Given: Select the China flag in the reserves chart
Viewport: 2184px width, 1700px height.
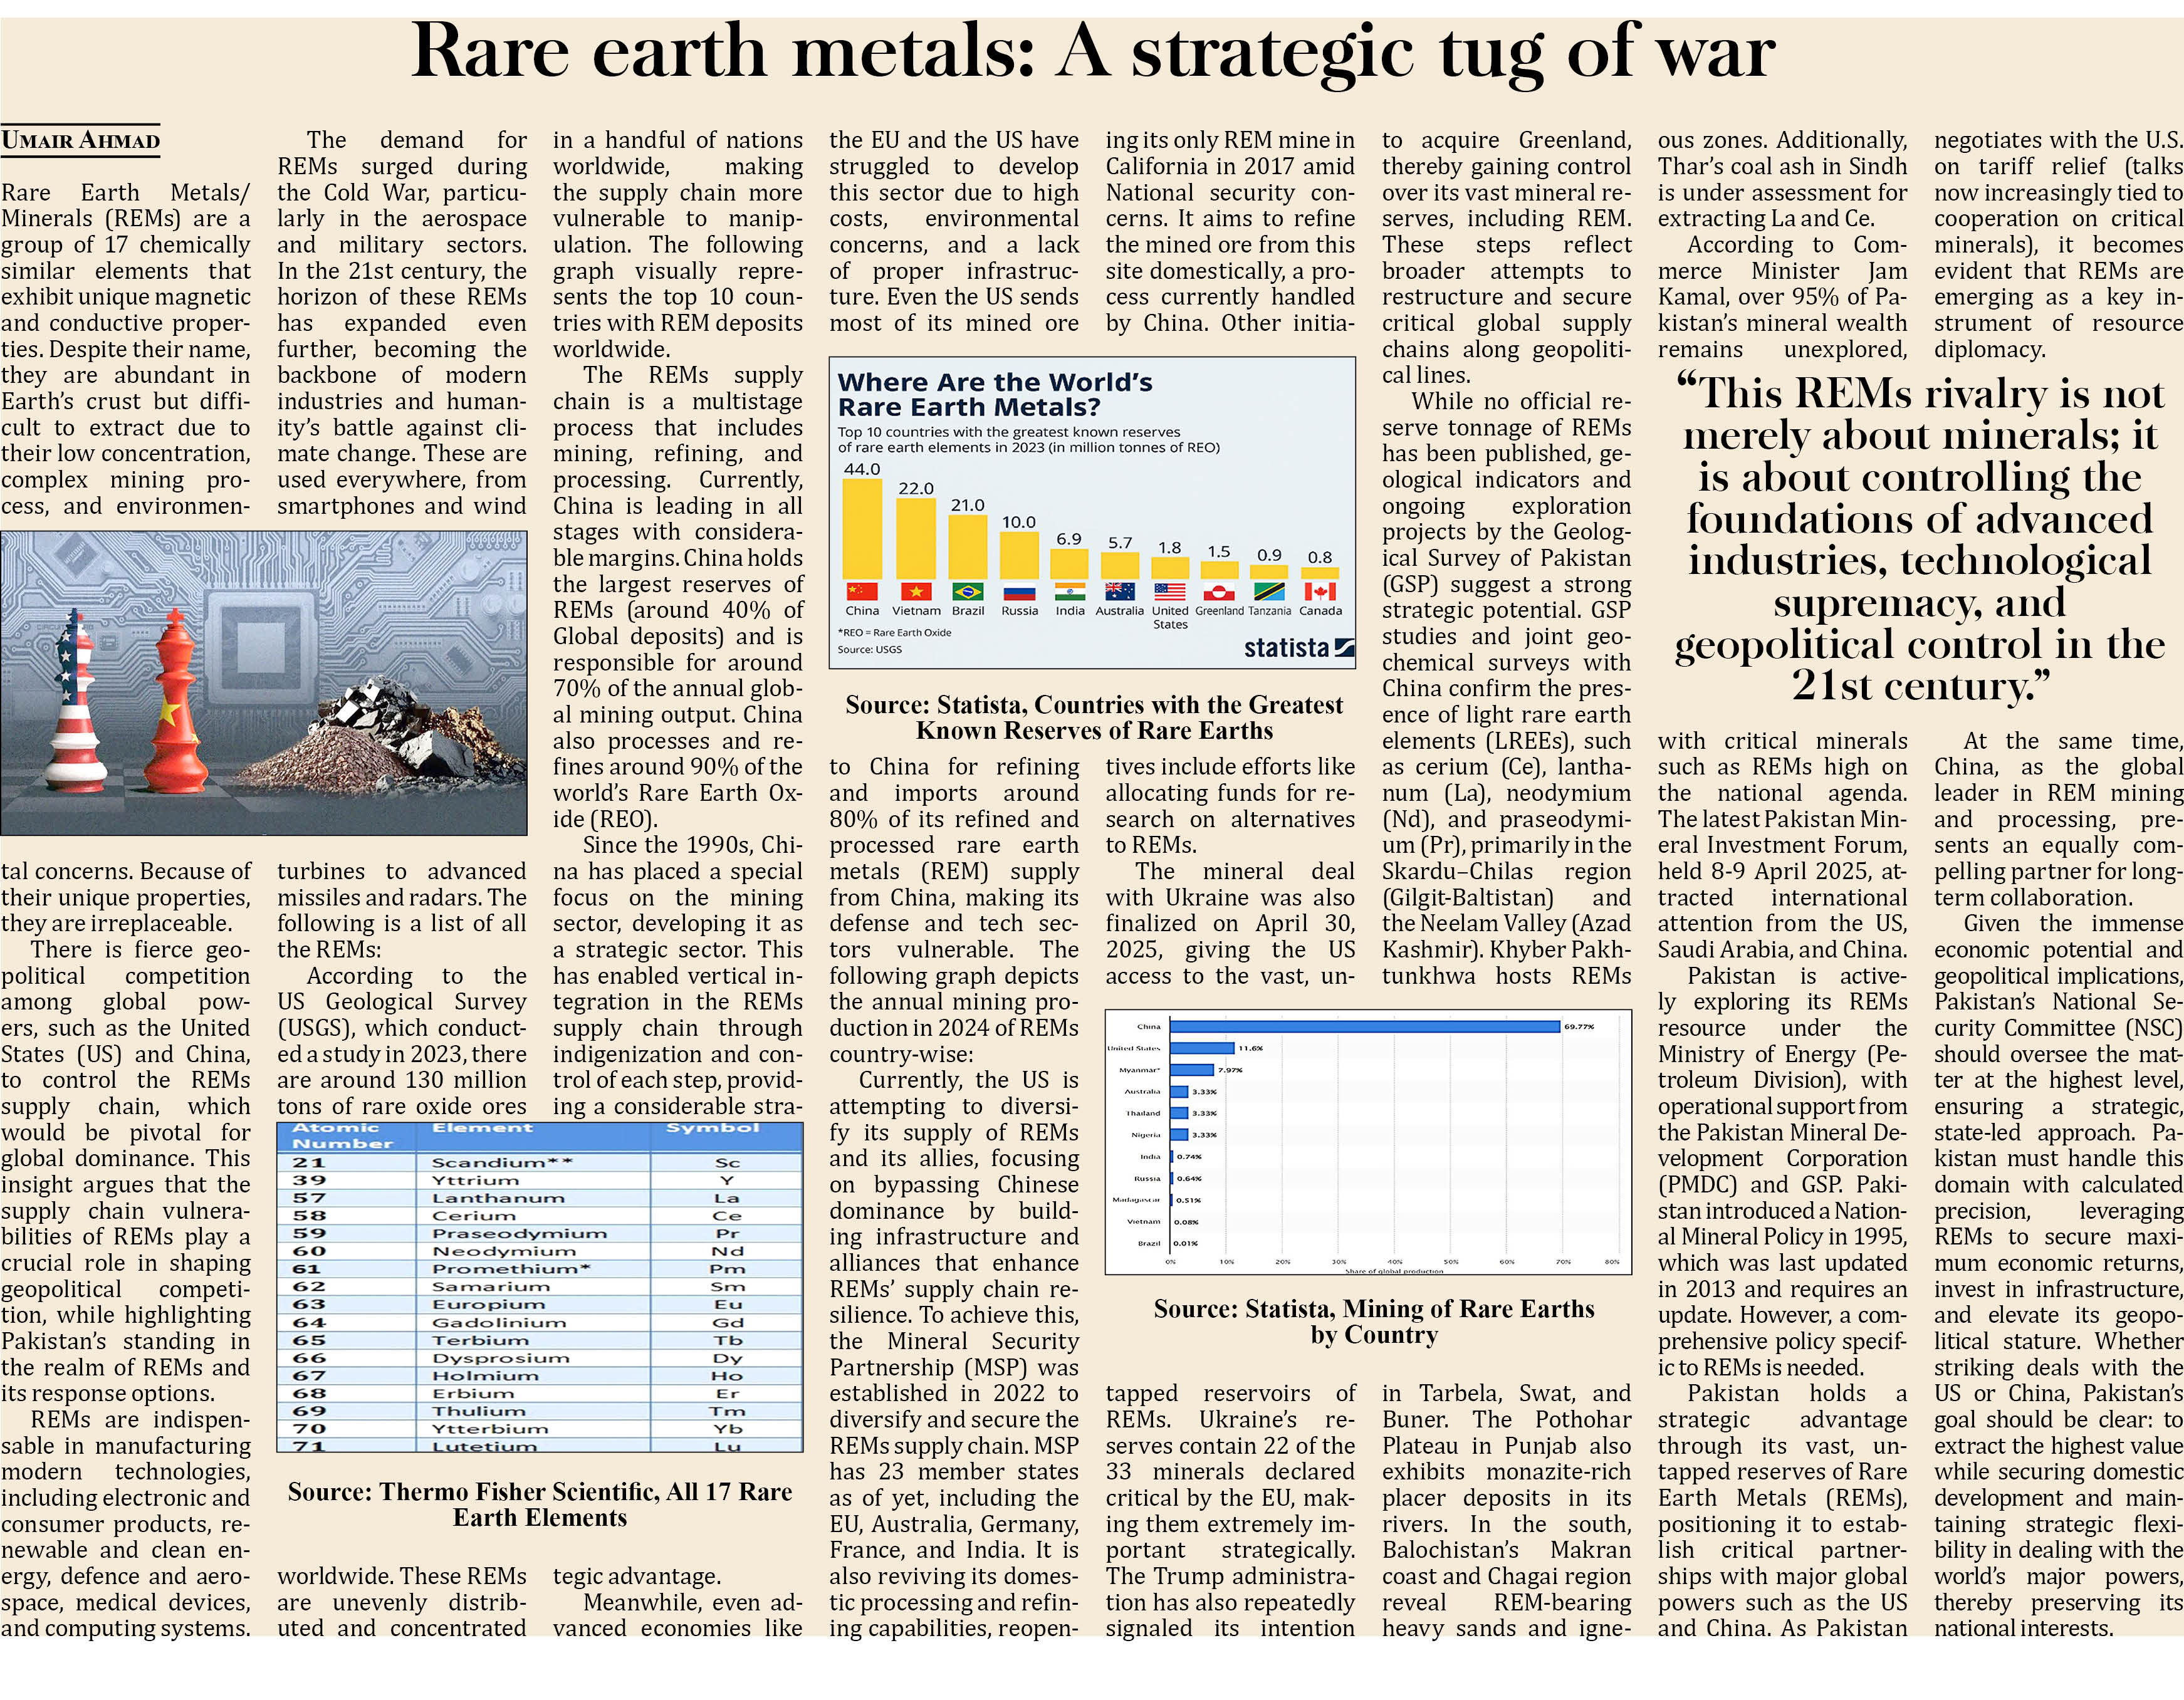Looking at the screenshot, I should [x=862, y=593].
